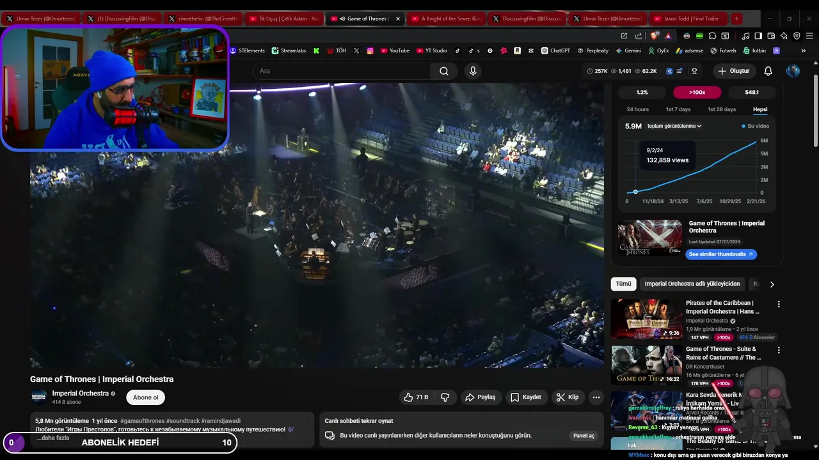Click the #ramindjawadi hashtag
The width and height of the screenshot is (819, 460).
(221, 421)
